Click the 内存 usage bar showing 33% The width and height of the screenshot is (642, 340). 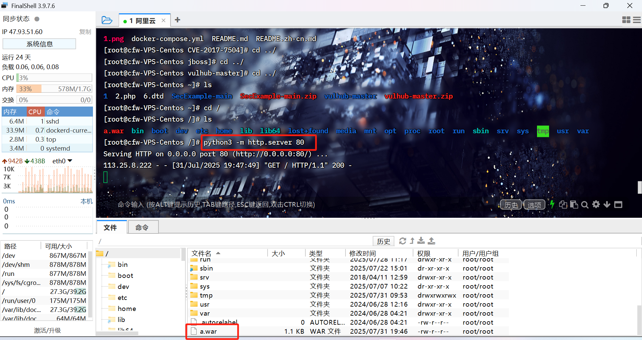coord(54,89)
